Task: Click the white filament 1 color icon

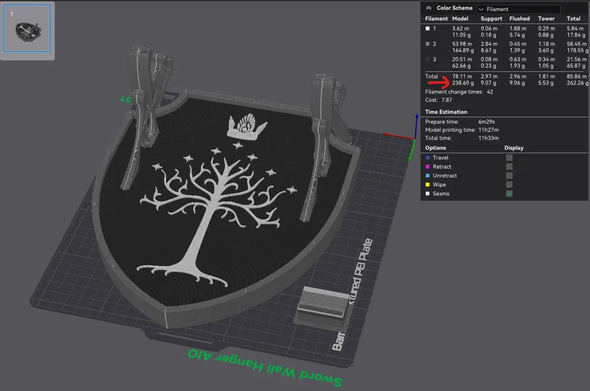Action: tap(428, 28)
